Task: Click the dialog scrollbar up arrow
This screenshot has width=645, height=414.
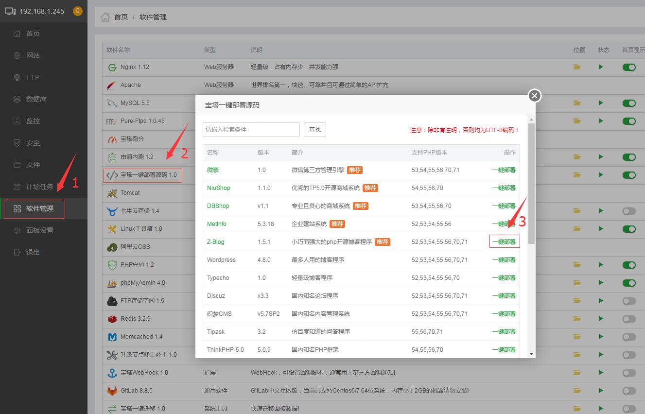Action: click(x=532, y=120)
